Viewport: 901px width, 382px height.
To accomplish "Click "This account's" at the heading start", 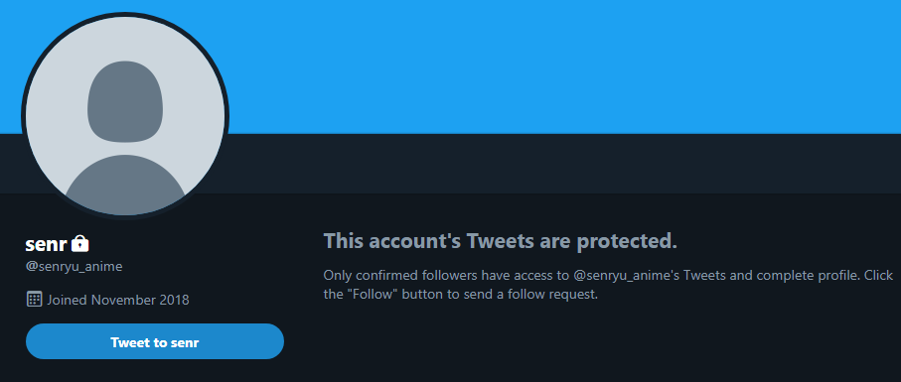I will (391, 241).
